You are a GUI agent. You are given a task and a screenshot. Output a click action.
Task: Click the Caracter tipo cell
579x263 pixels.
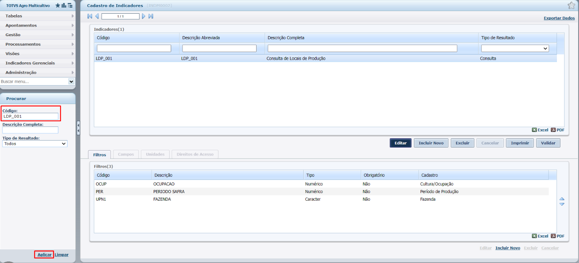[x=313, y=199]
